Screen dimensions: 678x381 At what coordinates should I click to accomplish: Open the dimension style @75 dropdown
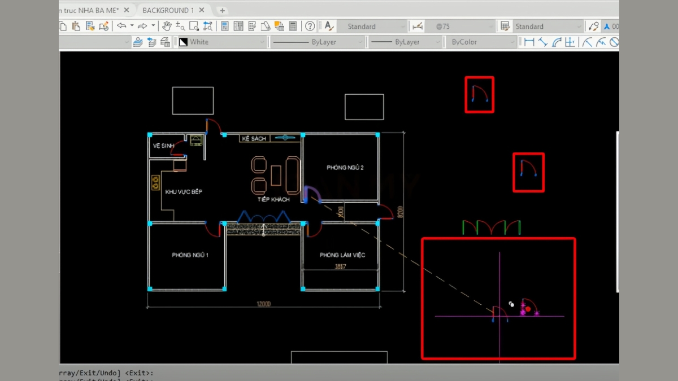pyautogui.click(x=460, y=26)
